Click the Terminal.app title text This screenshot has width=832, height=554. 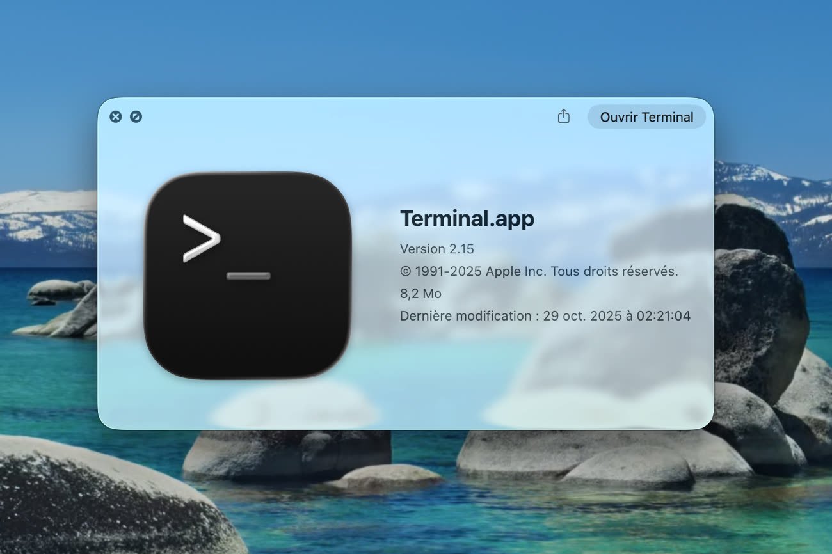(467, 218)
